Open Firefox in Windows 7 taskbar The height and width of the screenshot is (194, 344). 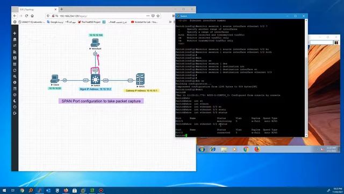point(257,149)
